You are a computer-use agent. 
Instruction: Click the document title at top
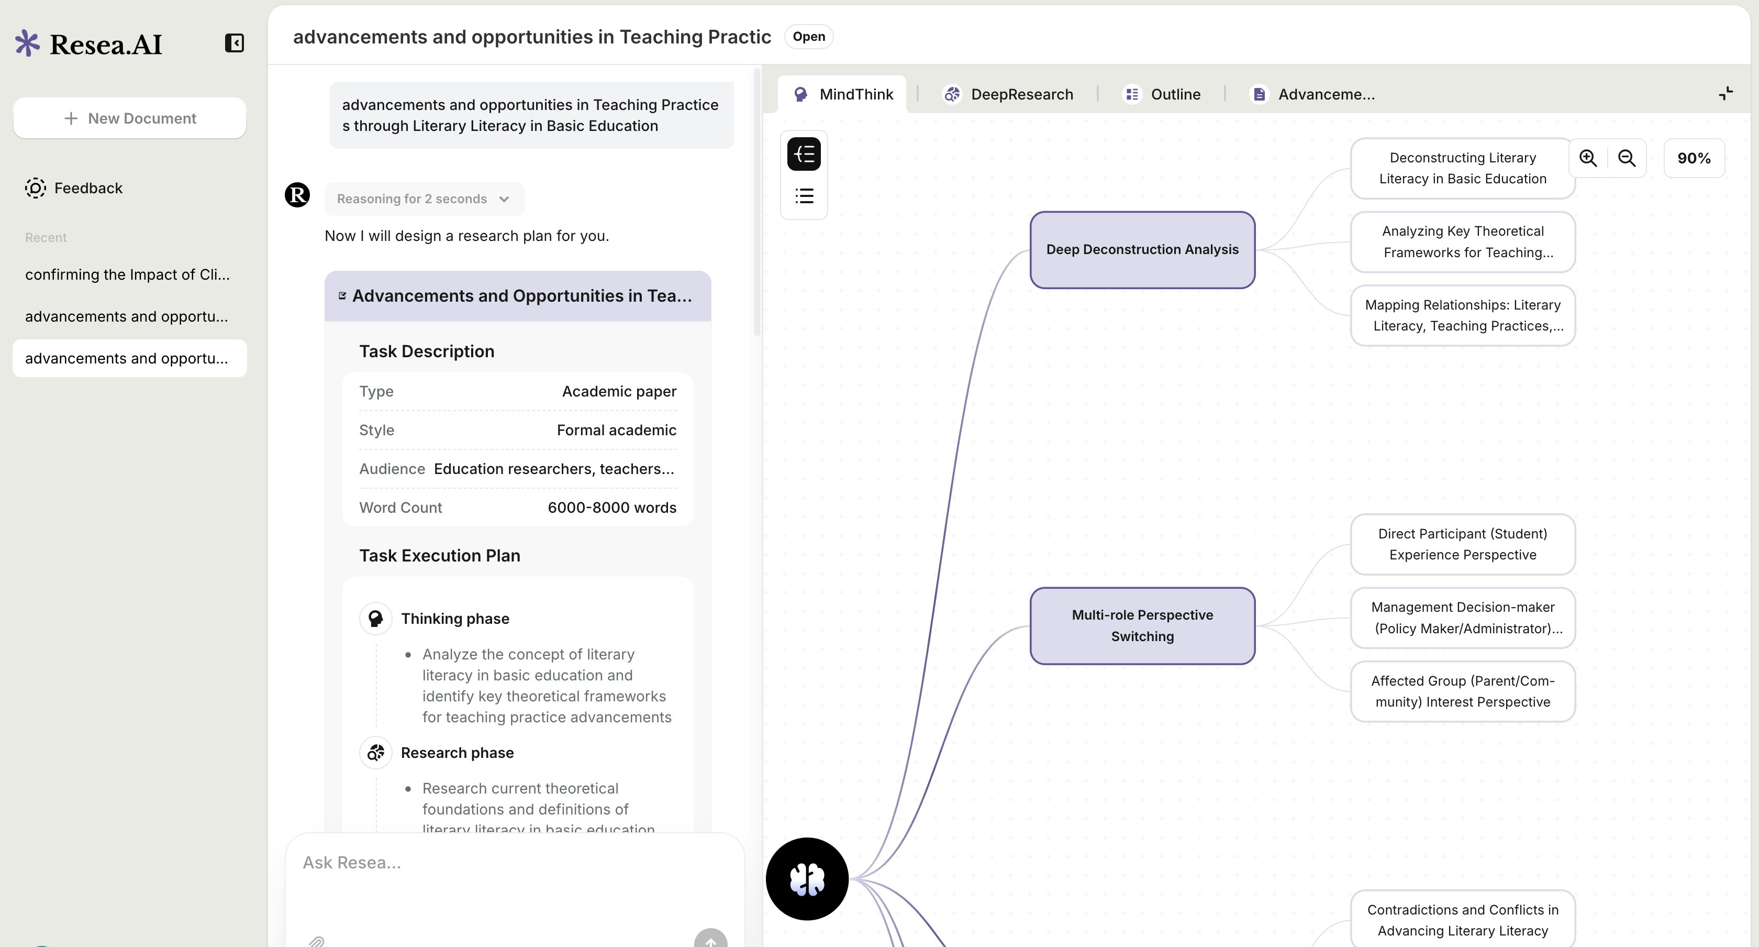(532, 37)
